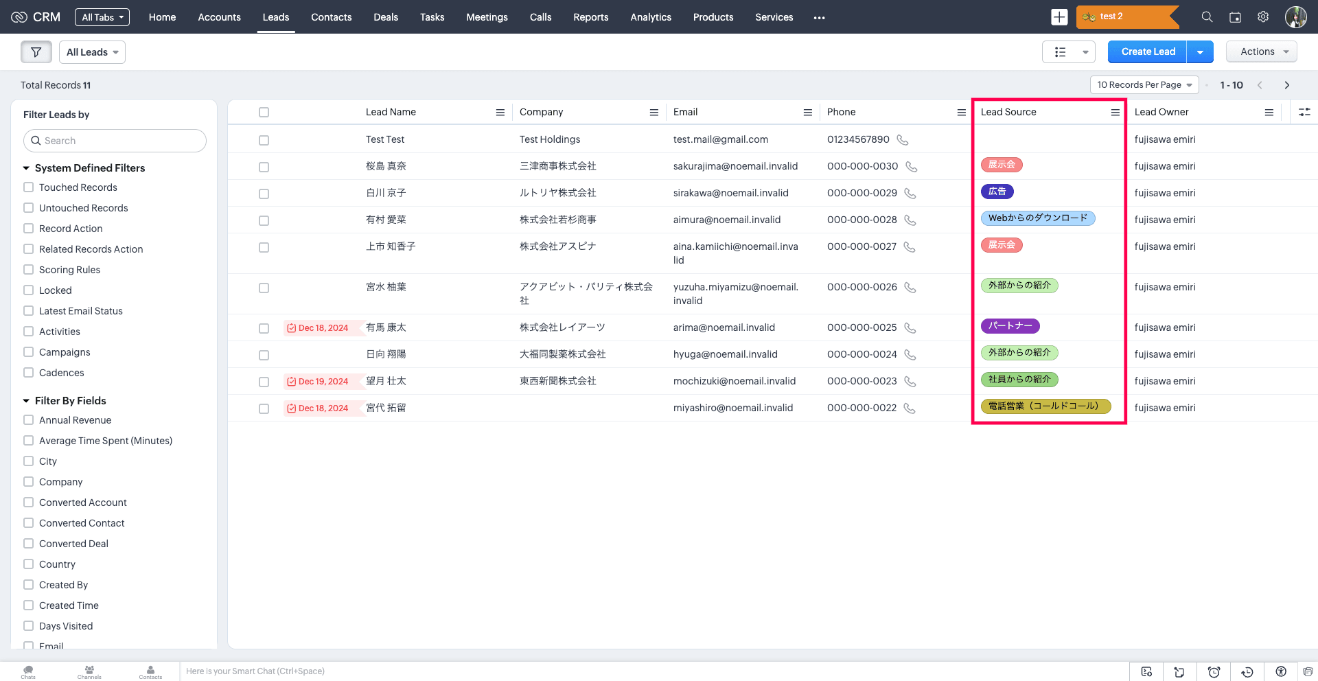
Task: Open the filter panel toggle icon
Action: pyautogui.click(x=36, y=52)
